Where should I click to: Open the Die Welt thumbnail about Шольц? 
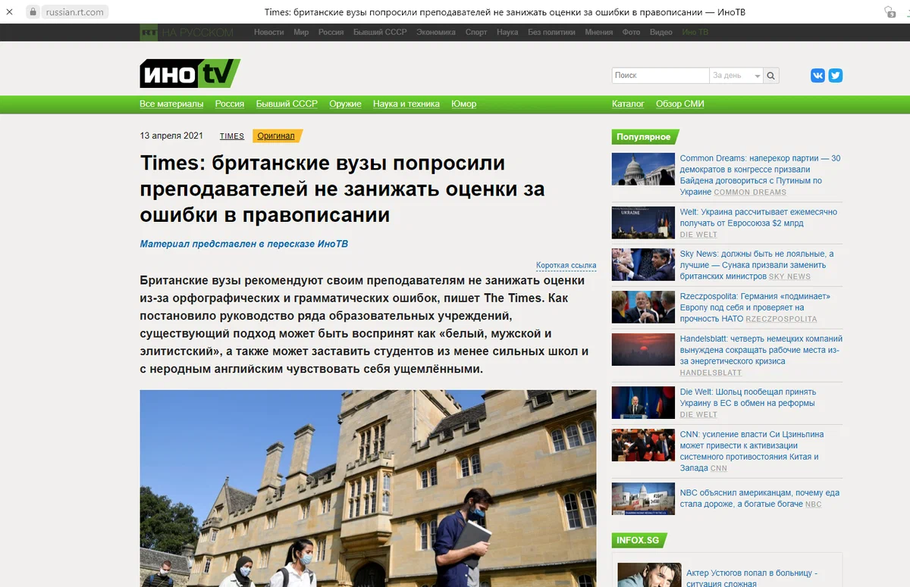pos(643,403)
